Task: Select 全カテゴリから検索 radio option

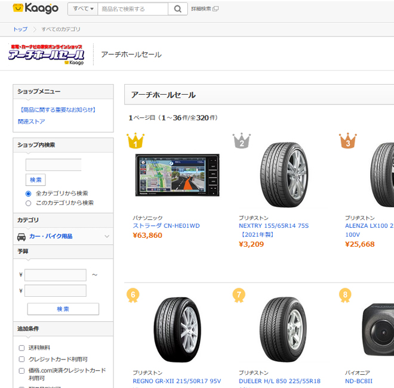Action: tap(29, 194)
